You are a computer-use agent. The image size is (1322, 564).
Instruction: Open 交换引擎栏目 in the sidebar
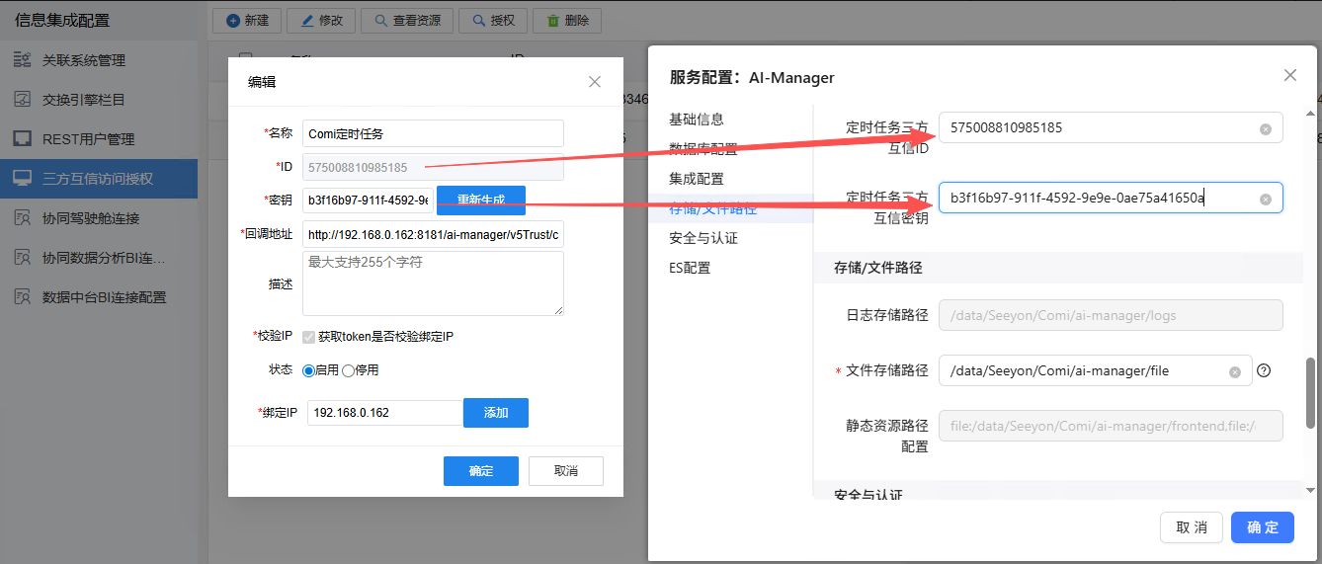[x=99, y=100]
